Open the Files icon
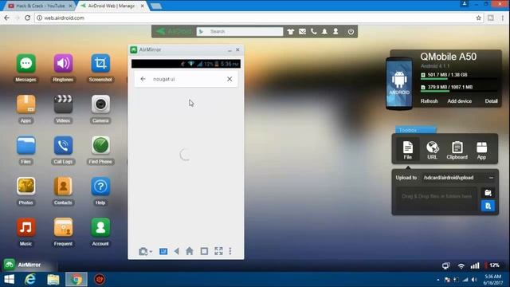The height and width of the screenshot is (287, 510). pos(26,145)
